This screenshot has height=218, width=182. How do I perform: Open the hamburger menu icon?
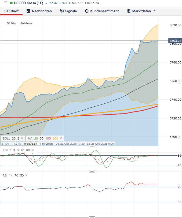click(x=5, y=3)
